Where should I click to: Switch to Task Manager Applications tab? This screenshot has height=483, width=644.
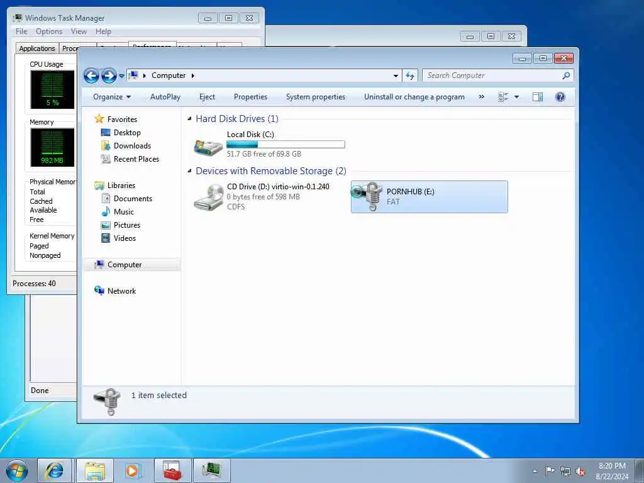37,48
